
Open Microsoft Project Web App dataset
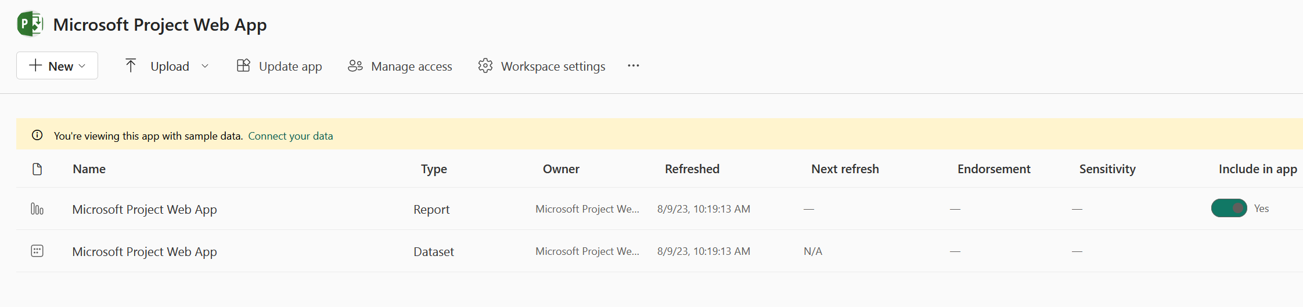[145, 251]
